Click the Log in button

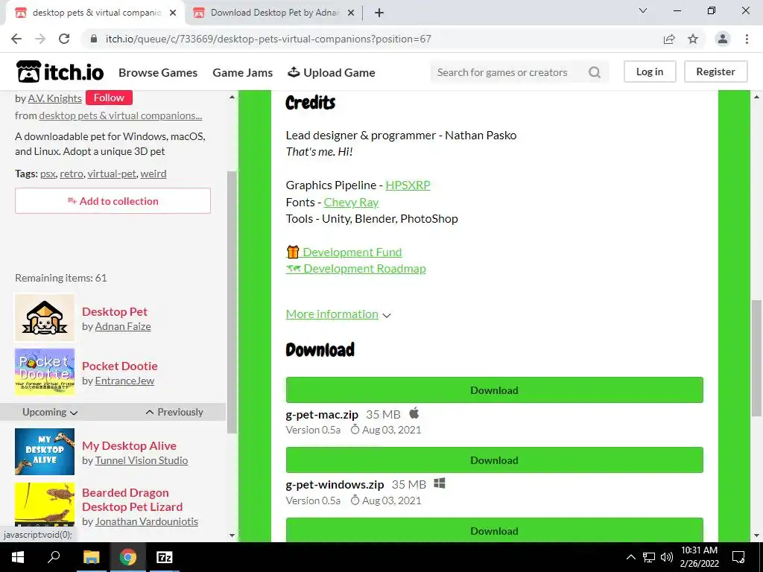pos(650,71)
